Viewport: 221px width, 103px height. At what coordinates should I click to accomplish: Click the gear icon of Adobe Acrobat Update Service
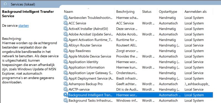point(65,34)
